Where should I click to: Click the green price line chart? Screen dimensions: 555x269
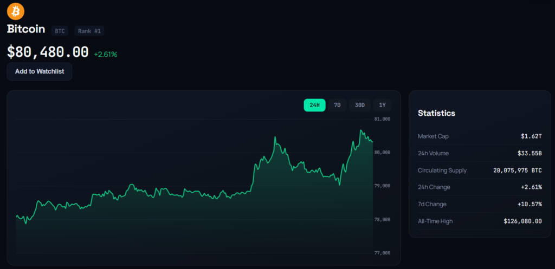[x=195, y=191]
